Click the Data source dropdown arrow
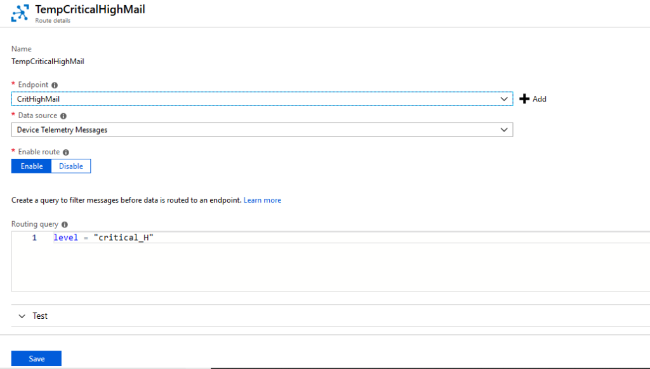 coord(503,130)
